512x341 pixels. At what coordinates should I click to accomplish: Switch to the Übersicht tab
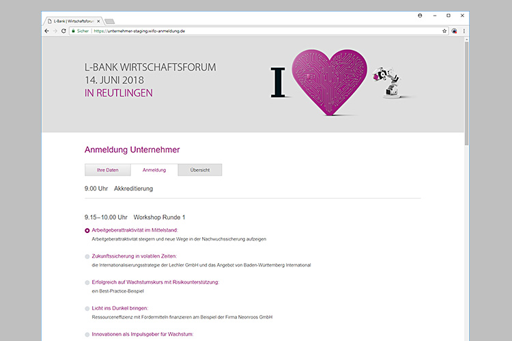[200, 170]
